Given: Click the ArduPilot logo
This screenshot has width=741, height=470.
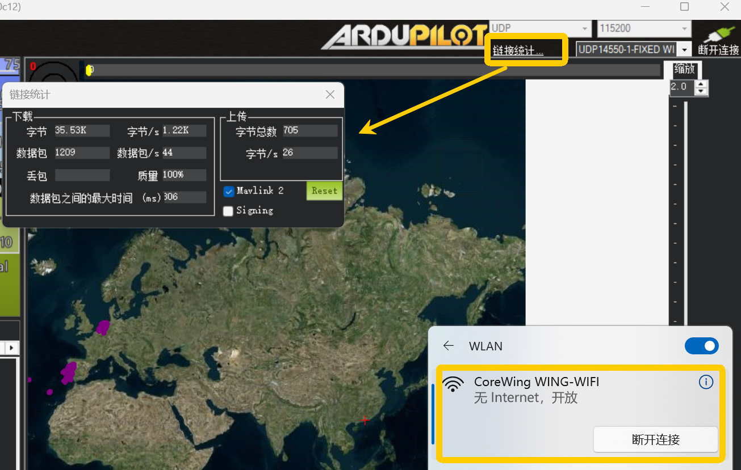Looking at the screenshot, I should click(x=404, y=37).
